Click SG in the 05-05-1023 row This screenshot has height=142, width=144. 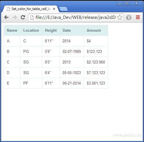31,73
